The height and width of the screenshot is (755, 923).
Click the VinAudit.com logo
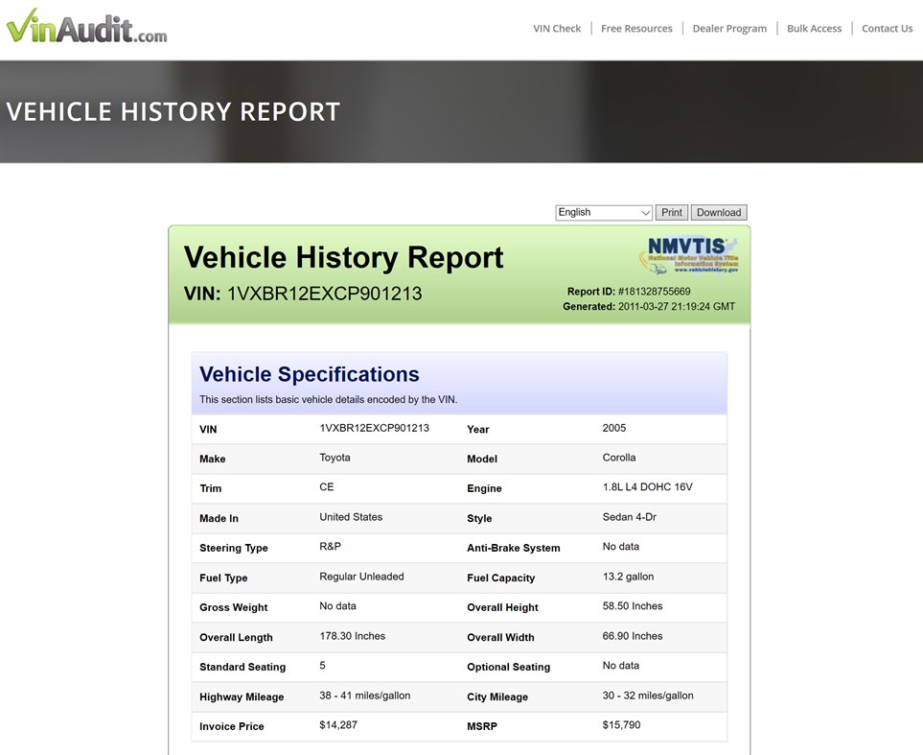[86, 28]
